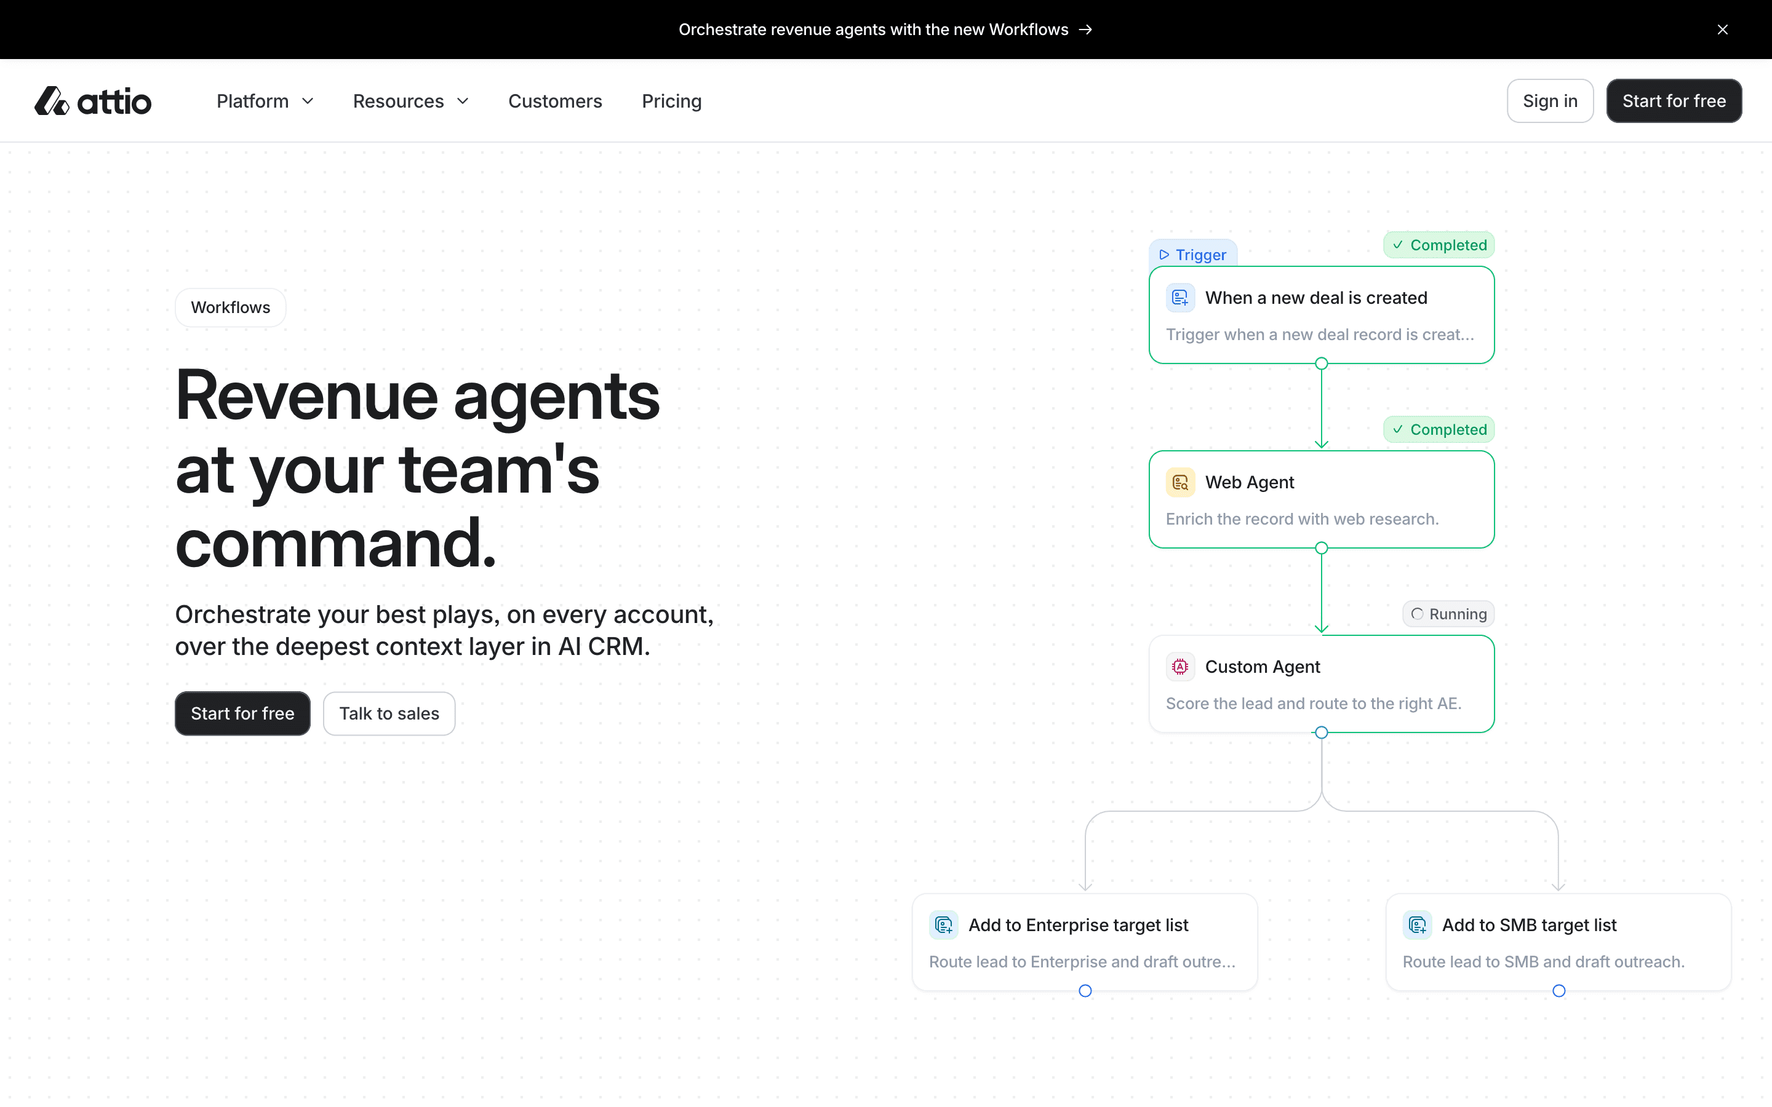The image size is (1772, 1107).
Task: Go to the Pricing page
Action: (x=671, y=101)
